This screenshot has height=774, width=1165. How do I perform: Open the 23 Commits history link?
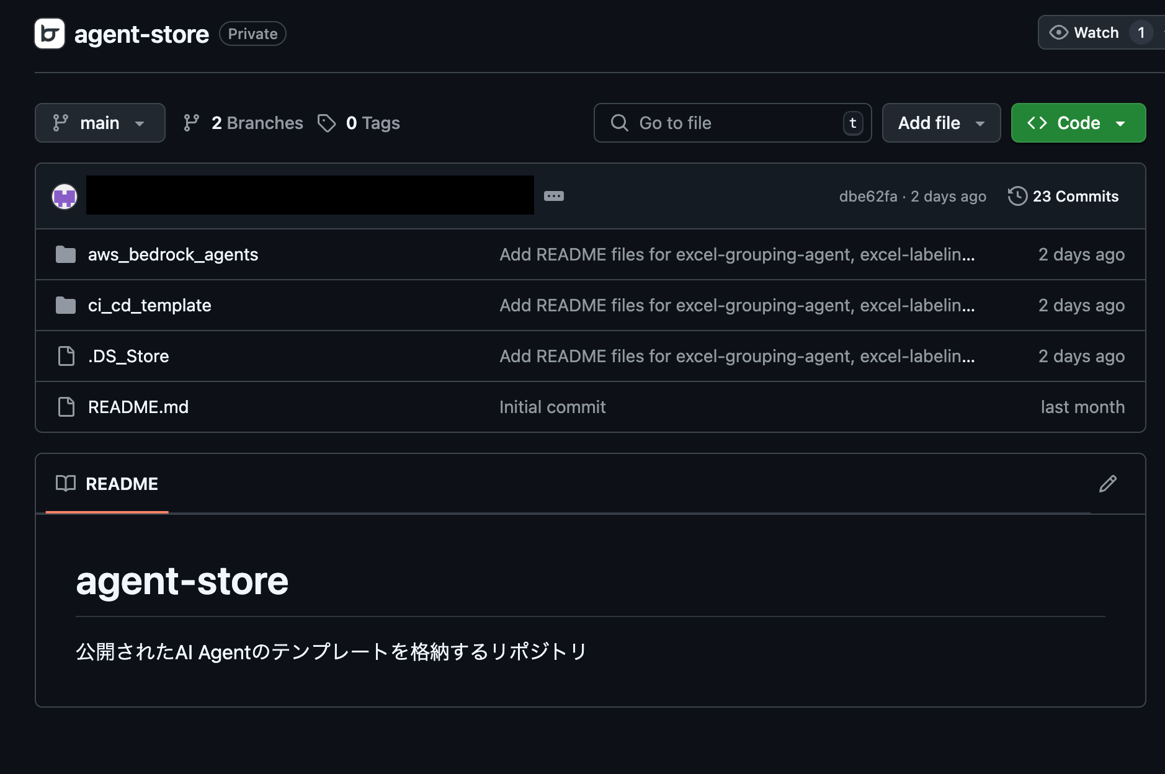coord(1074,196)
